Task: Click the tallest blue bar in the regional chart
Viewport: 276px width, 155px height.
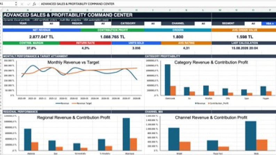Action: (x=126, y=134)
